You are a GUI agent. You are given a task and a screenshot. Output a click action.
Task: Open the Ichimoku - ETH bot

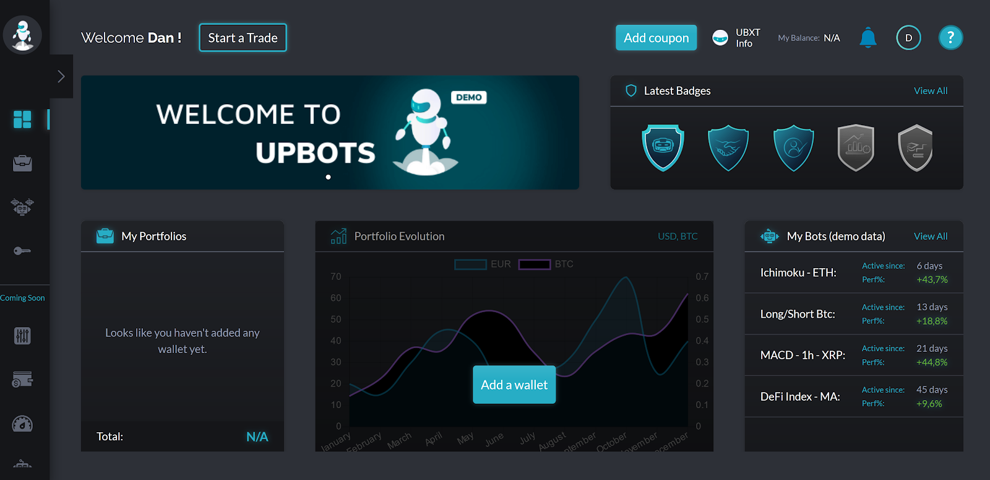pos(854,273)
